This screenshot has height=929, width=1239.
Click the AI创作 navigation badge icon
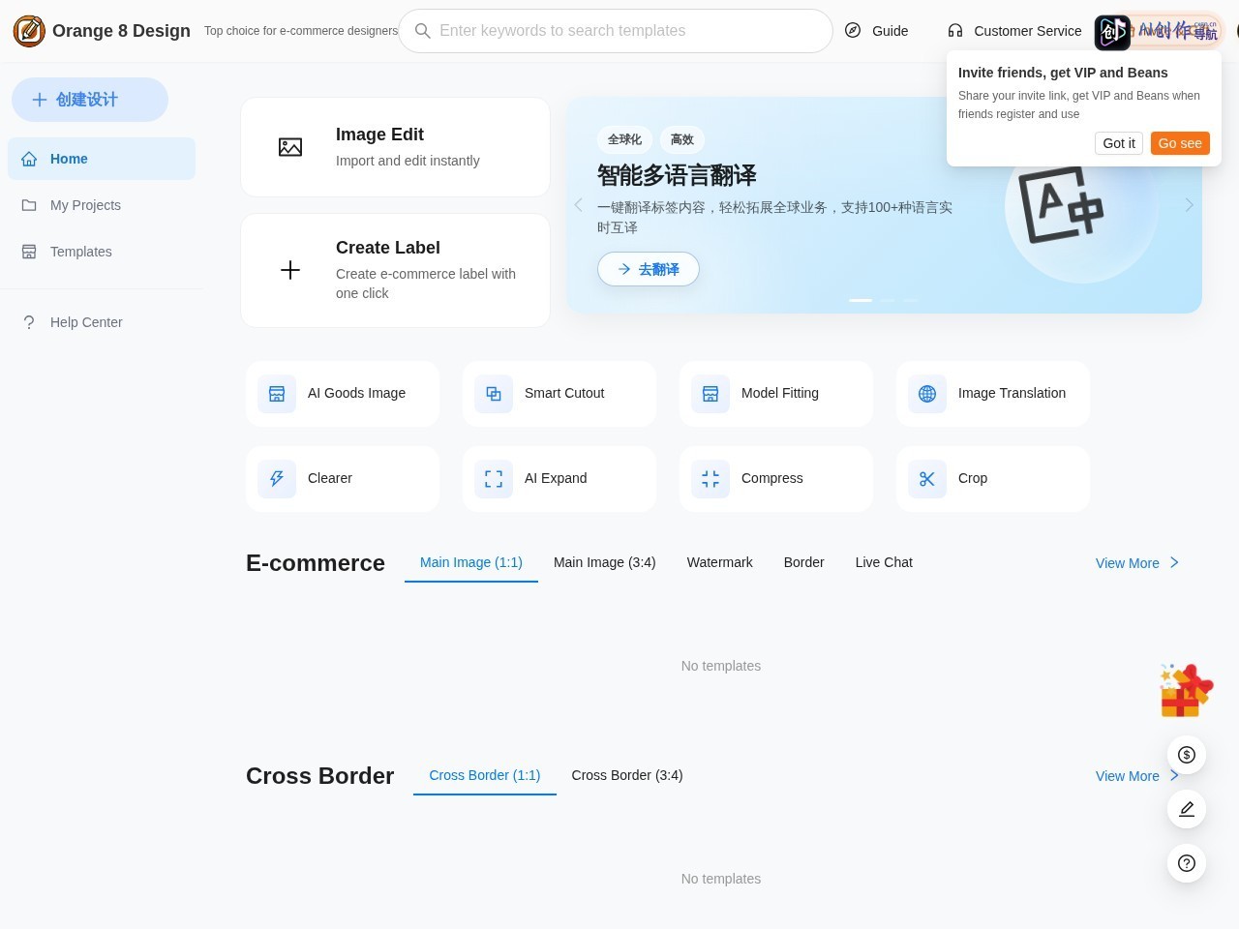click(1112, 33)
